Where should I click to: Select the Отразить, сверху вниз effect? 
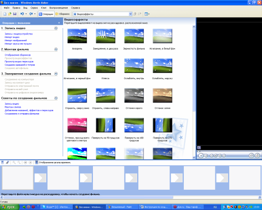[77, 96]
